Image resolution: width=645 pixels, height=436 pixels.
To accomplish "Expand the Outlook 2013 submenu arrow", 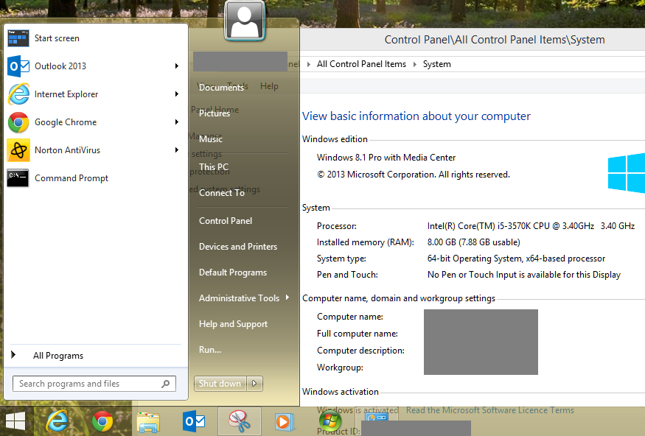I will [176, 66].
